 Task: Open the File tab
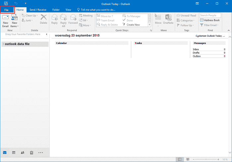pos(7,10)
